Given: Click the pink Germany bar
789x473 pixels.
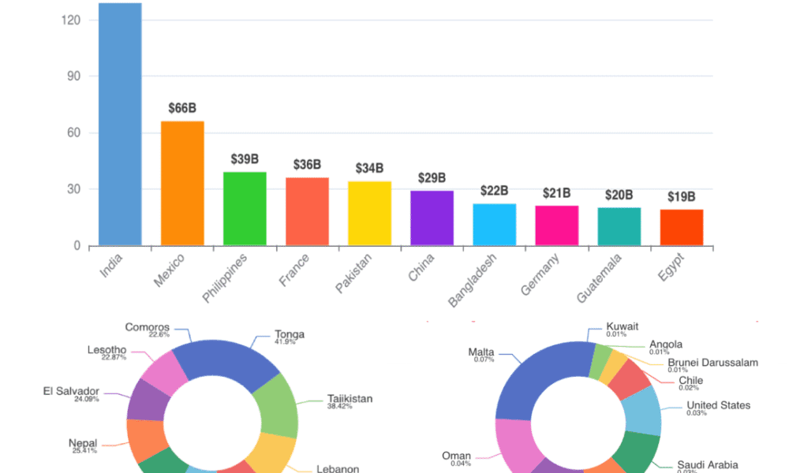Looking at the screenshot, I should tap(556, 225).
